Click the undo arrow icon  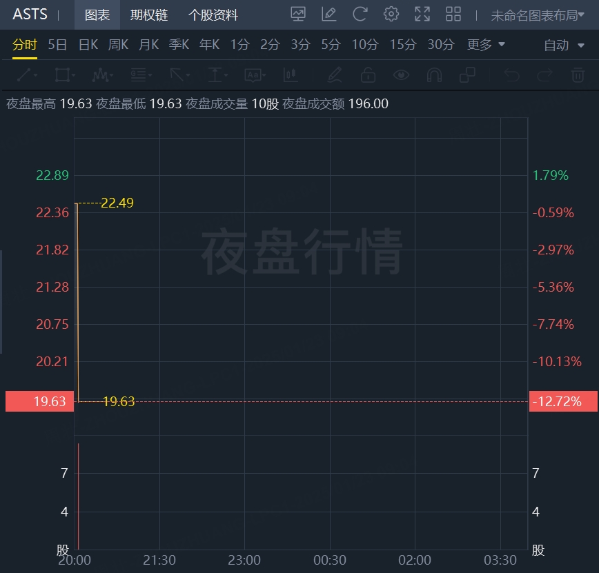[x=511, y=75]
